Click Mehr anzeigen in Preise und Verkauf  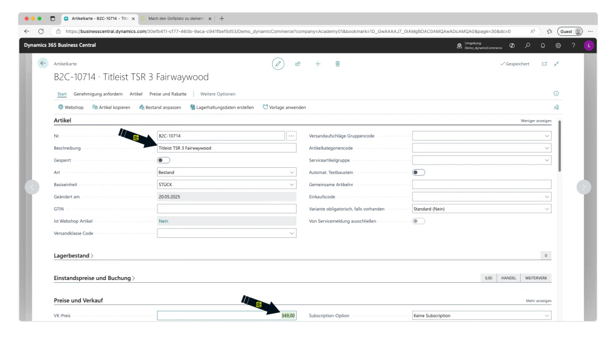(538, 300)
